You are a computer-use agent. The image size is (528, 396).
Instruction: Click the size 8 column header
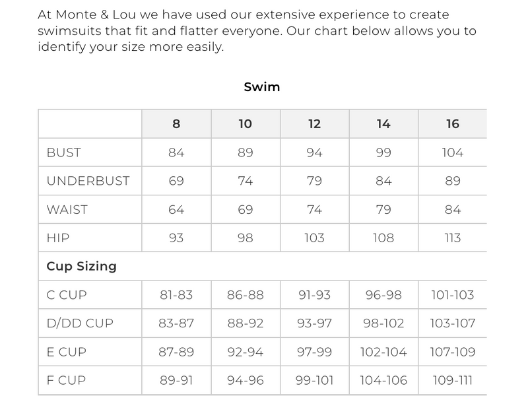[176, 124]
